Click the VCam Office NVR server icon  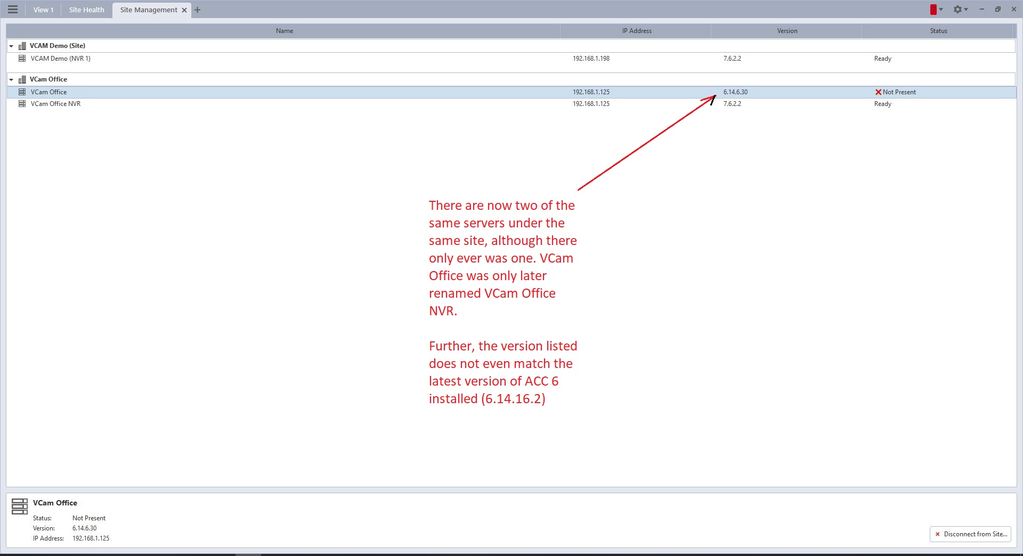[x=22, y=104]
